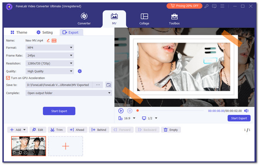259x165 pixels.
Task: Click Start Export below the preview
Action: (239, 118)
